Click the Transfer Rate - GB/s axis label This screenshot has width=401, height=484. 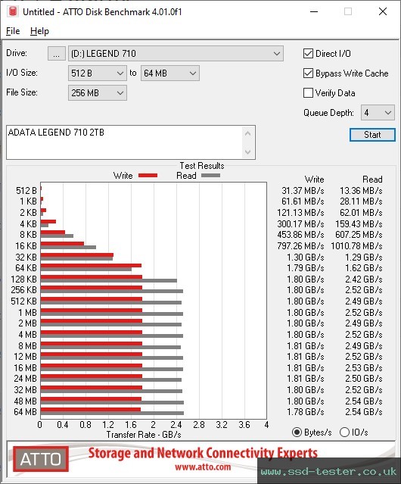point(144,435)
